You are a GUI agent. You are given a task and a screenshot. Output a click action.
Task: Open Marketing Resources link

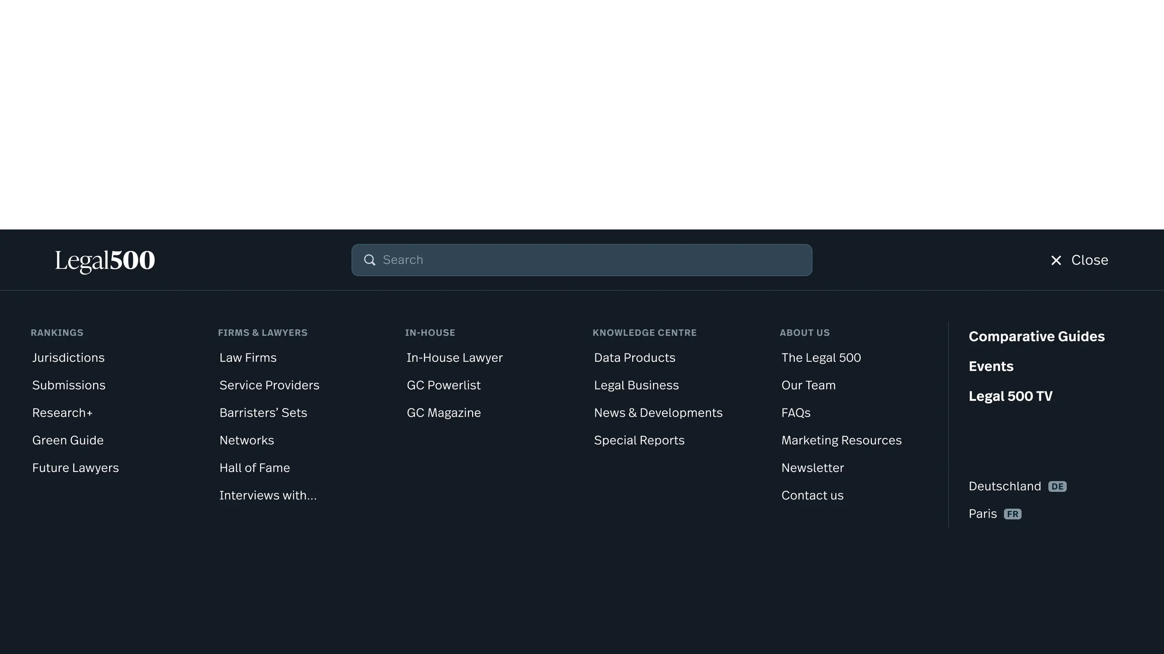[841, 440]
